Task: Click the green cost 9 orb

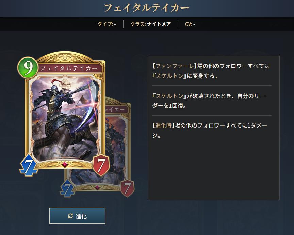Action: (28, 67)
